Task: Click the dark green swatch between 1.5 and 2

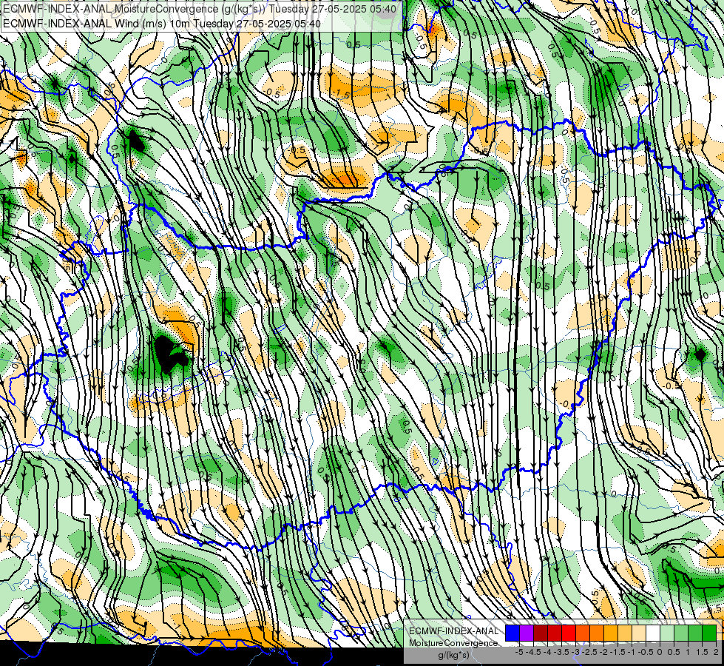Action: tap(710, 633)
